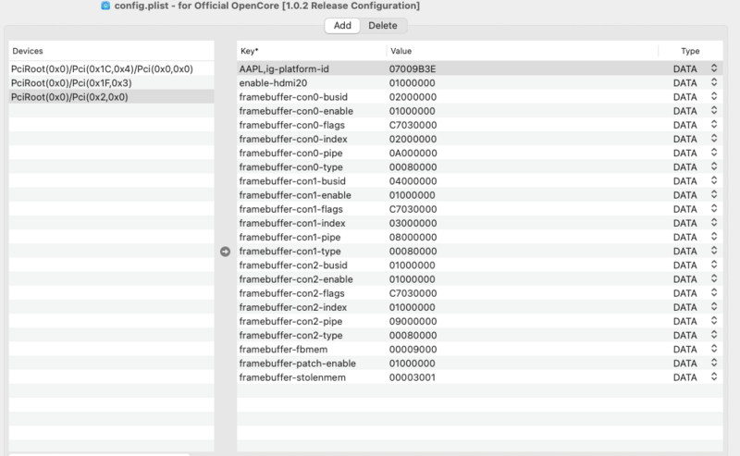This screenshot has width=740, height=456.
Task: Select the framebuffer-patch-enable key cell
Action: [298, 364]
